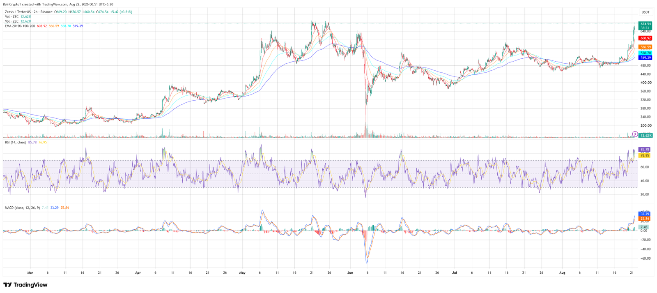Click the RSI (14, close) indicator label
This screenshot has height=293, width=657.
tap(16, 143)
